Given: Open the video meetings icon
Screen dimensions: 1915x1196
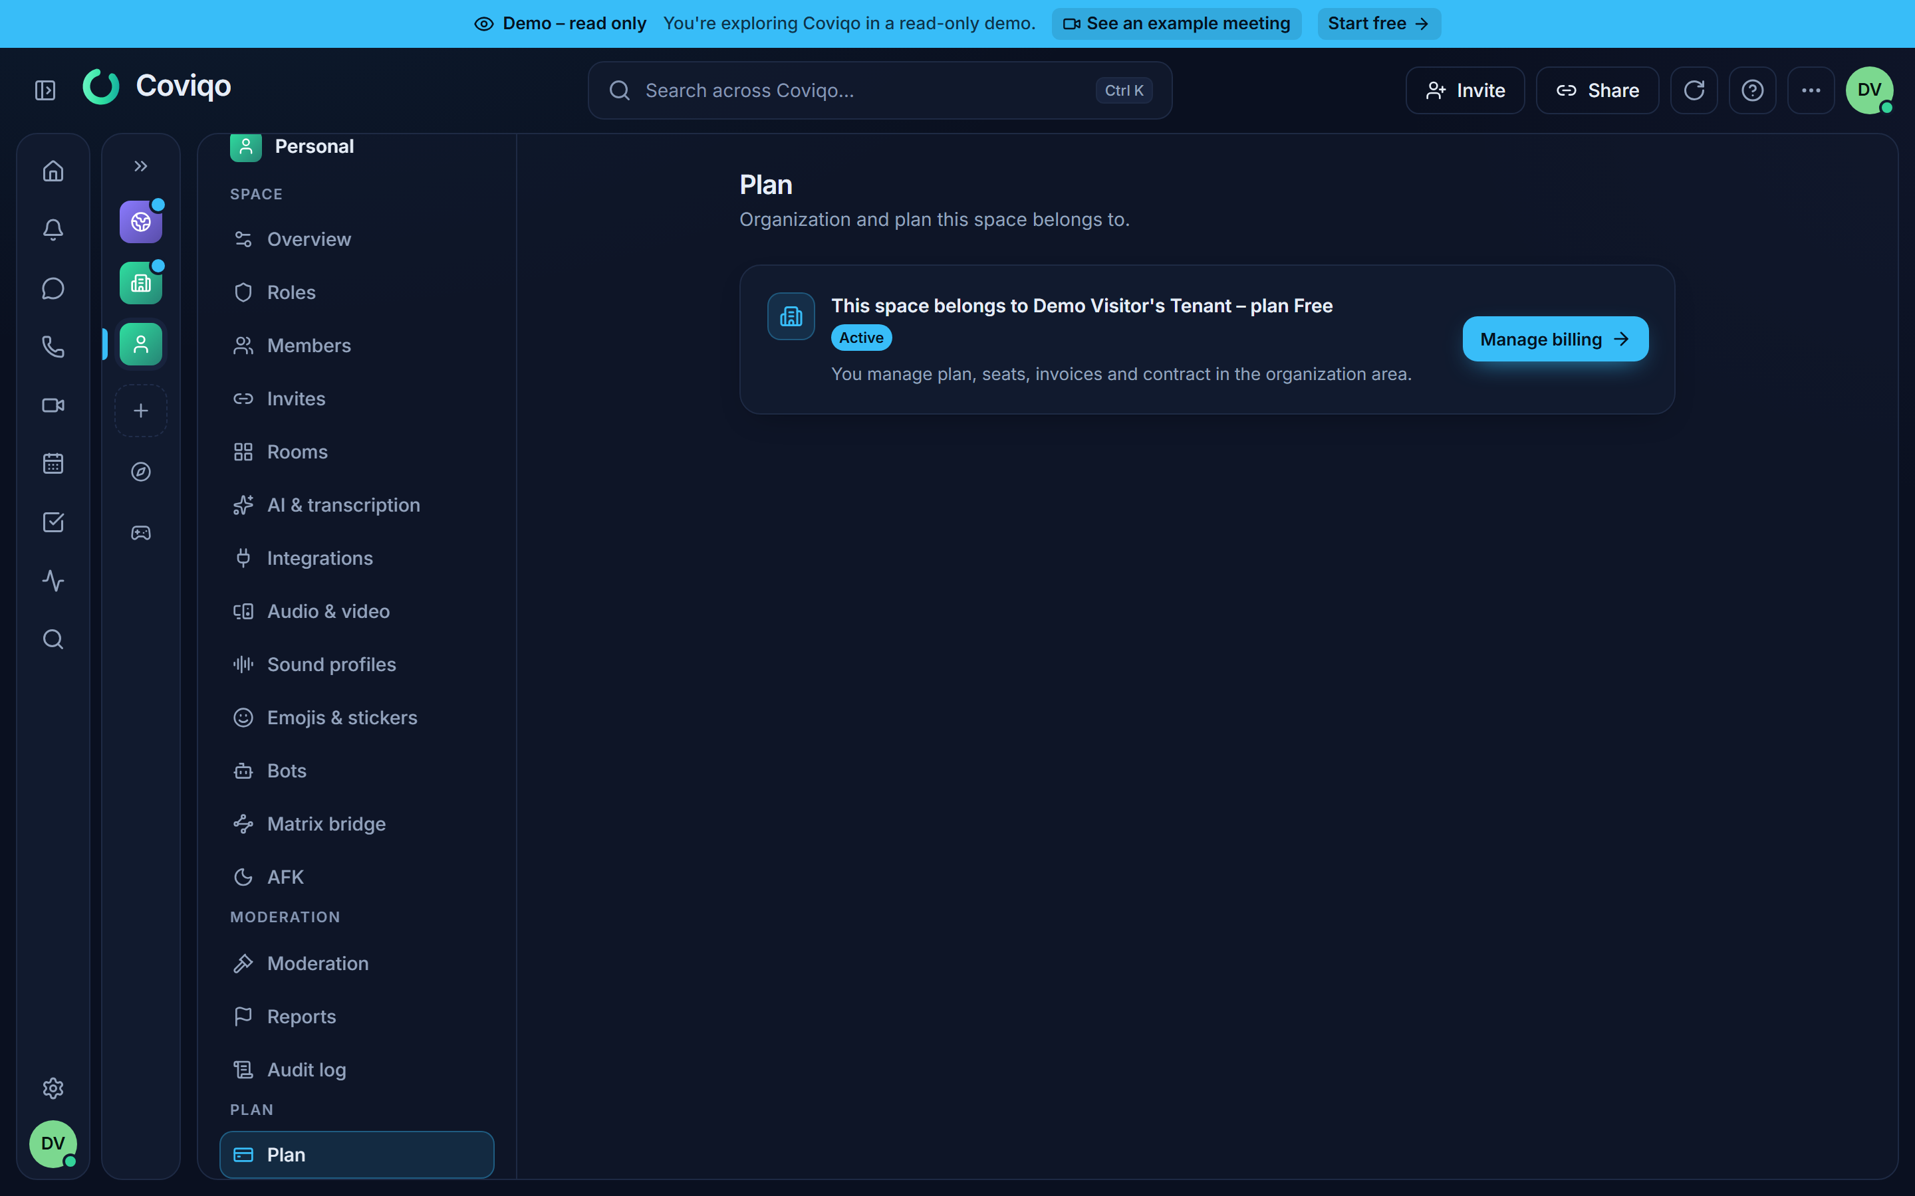Looking at the screenshot, I should [x=53, y=405].
